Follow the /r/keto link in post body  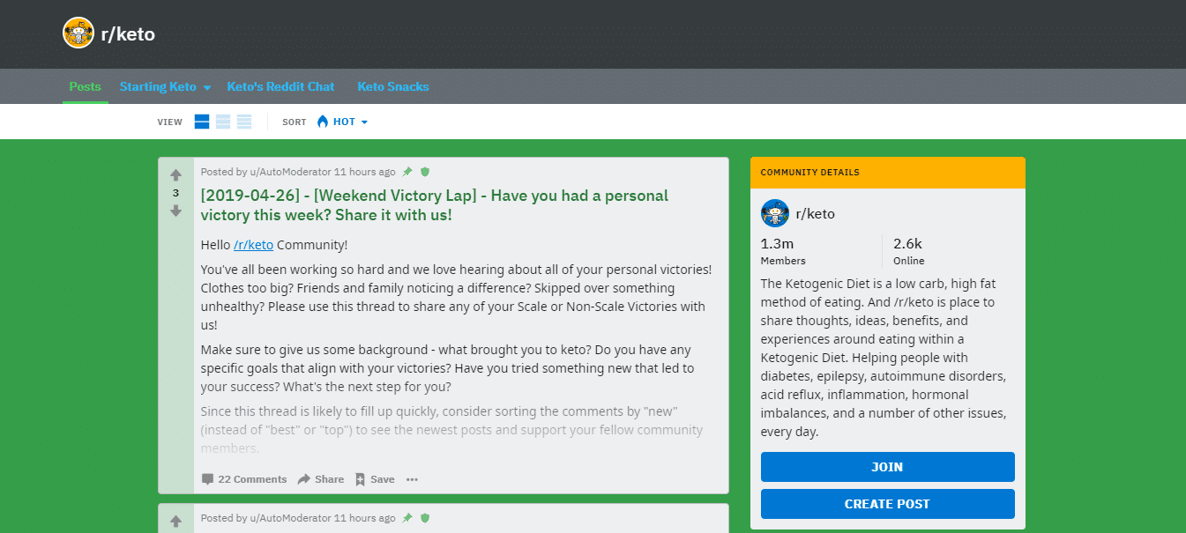click(x=253, y=245)
